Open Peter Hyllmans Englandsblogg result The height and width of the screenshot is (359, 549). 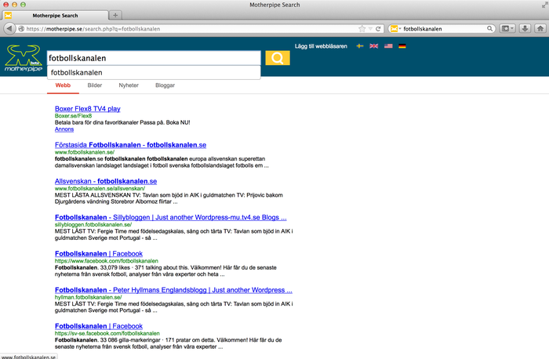(173, 290)
